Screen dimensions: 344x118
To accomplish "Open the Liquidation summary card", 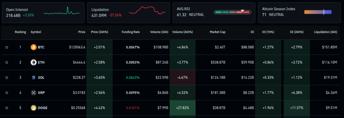I will 128,13.
